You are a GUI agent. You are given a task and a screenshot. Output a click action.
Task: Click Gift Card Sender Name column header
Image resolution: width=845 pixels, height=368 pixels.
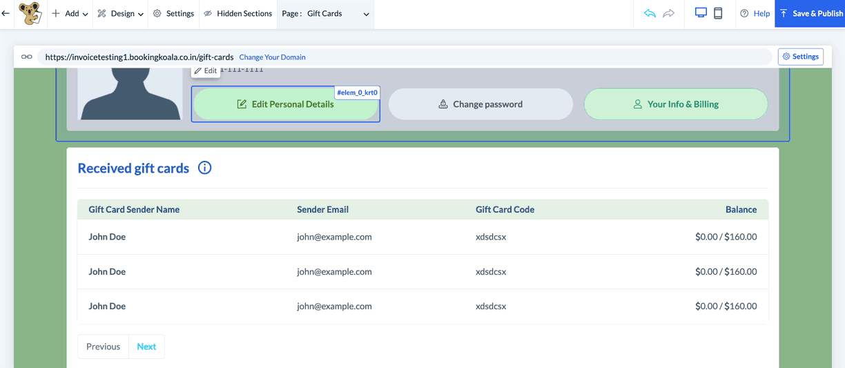[x=134, y=209]
